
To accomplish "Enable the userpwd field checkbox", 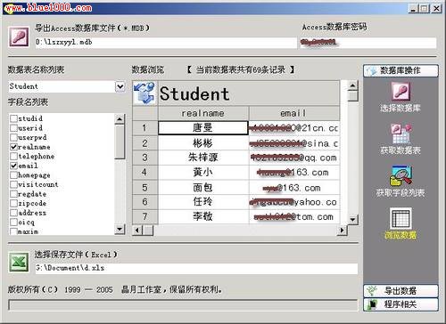I will click(13, 137).
